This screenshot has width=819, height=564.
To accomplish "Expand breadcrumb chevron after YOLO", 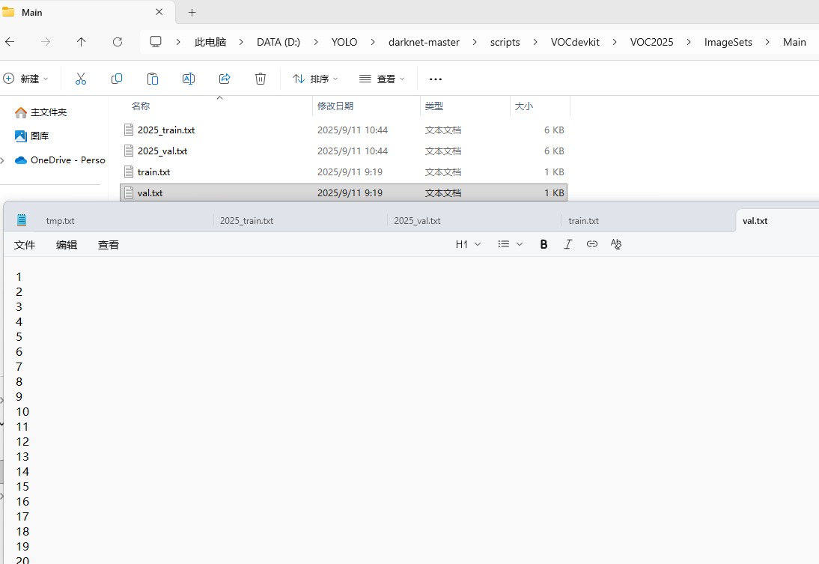I will pyautogui.click(x=373, y=42).
